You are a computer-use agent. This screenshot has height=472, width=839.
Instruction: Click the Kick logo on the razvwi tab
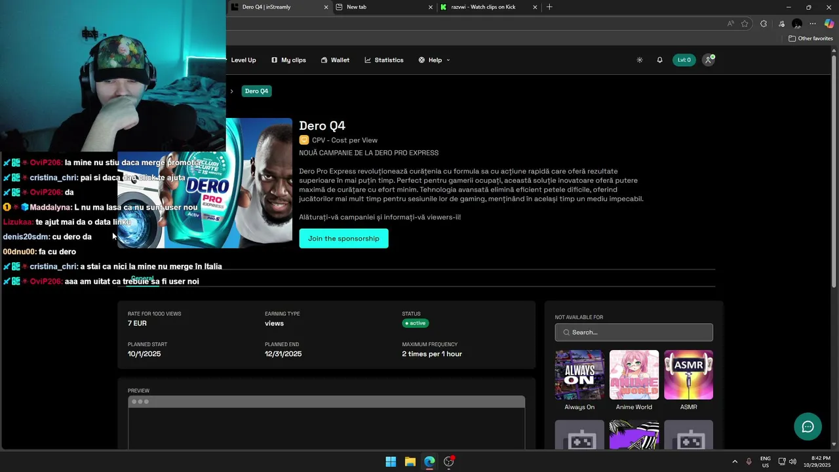444,7
